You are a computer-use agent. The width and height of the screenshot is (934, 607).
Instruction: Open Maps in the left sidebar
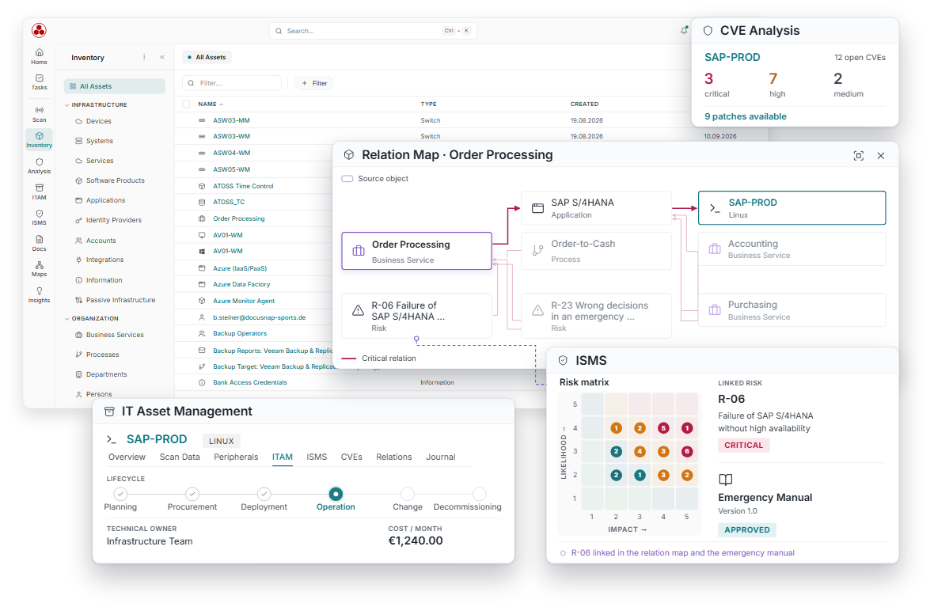pos(40,268)
